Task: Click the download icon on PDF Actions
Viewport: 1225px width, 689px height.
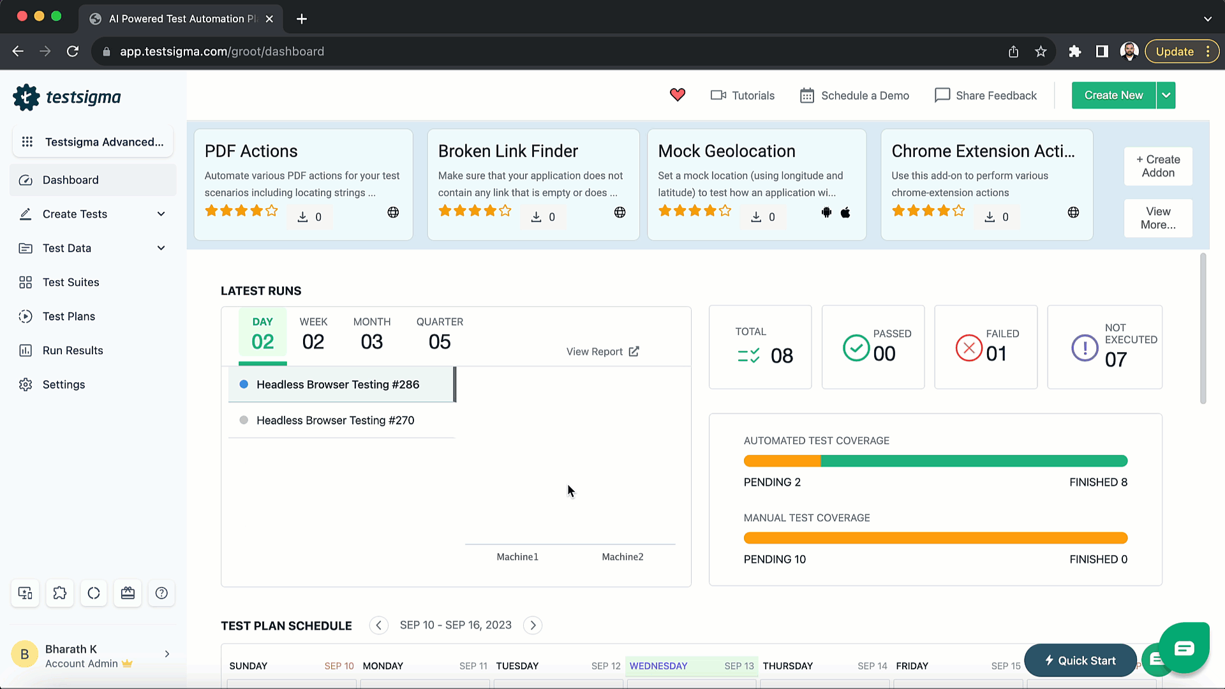Action: [302, 217]
